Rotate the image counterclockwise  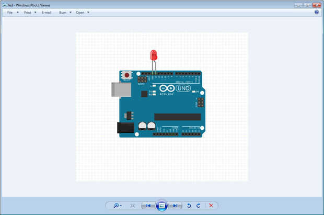(189, 206)
